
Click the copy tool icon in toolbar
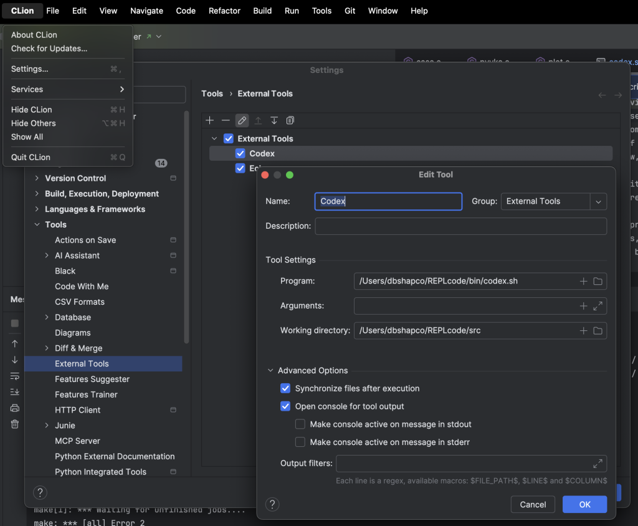point(290,120)
